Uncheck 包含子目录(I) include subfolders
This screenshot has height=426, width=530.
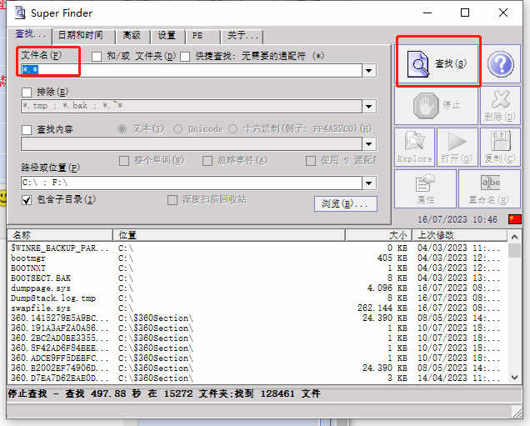click(x=27, y=200)
